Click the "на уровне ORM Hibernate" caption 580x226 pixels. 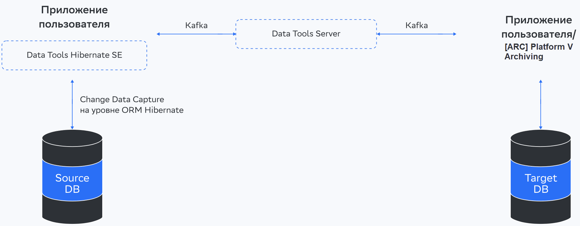coord(132,110)
